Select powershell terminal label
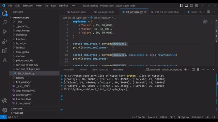The image size is (218, 122). (x=164, y=69)
